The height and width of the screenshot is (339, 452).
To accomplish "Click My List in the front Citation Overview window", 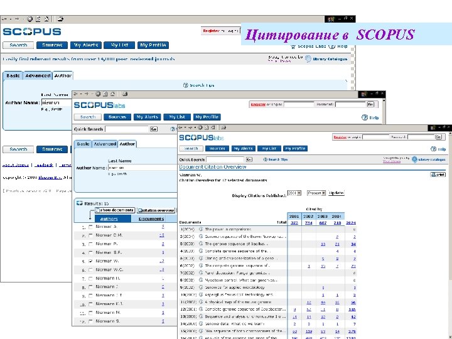I will coord(269,148).
